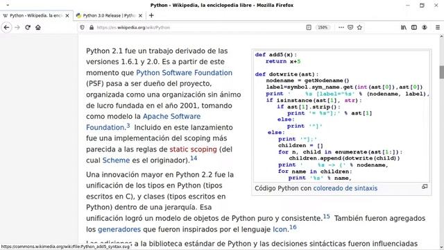
Task: Open the Firefox home page
Action: tap(38, 28)
